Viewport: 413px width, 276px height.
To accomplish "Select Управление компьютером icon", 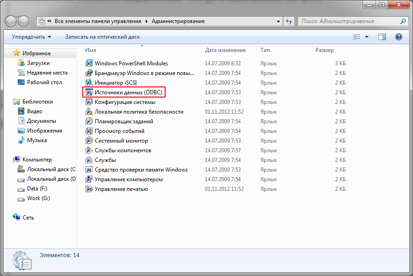I will coord(89,179).
